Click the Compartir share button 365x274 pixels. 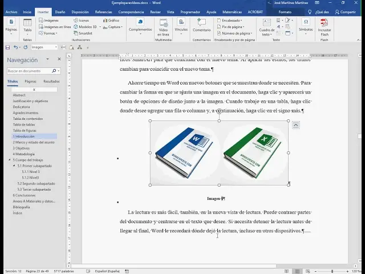tap(346, 12)
